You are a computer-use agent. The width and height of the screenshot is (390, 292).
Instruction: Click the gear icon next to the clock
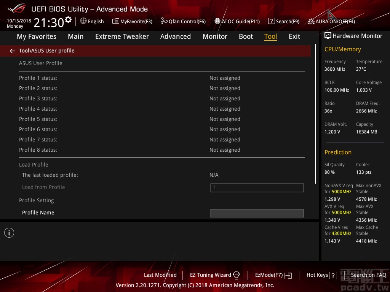point(69,19)
